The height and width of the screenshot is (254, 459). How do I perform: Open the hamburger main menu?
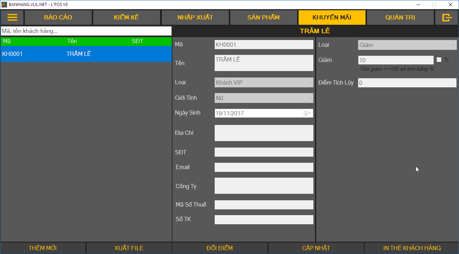(x=12, y=18)
